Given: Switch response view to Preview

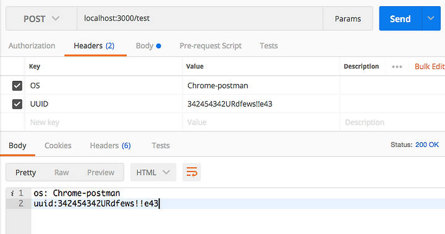Looking at the screenshot, I should click(x=101, y=172).
